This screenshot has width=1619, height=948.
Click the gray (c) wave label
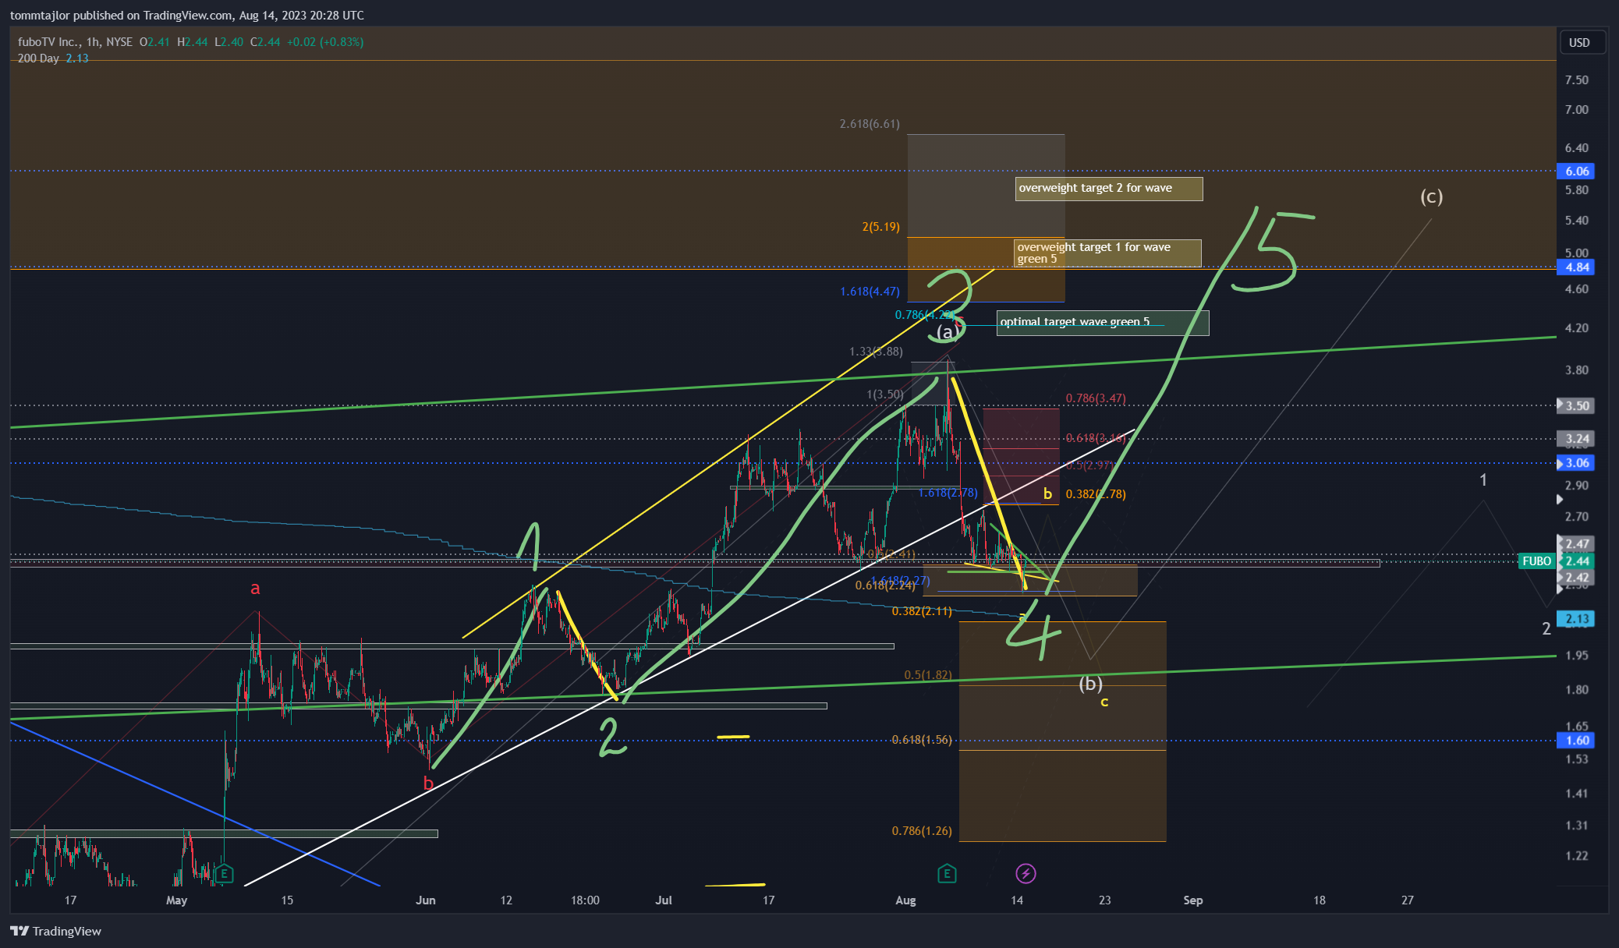coord(1431,196)
